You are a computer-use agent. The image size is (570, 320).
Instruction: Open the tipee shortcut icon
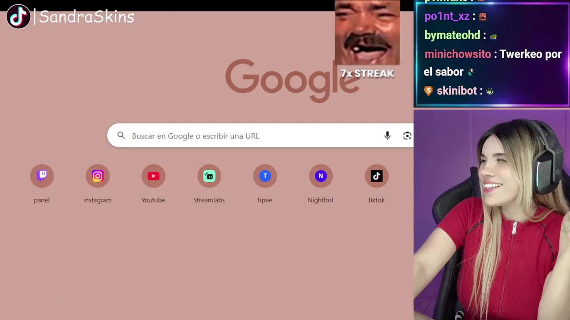point(265,176)
